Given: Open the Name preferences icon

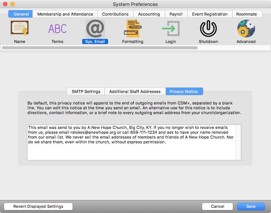Looking at the screenshot, I should [20, 29].
